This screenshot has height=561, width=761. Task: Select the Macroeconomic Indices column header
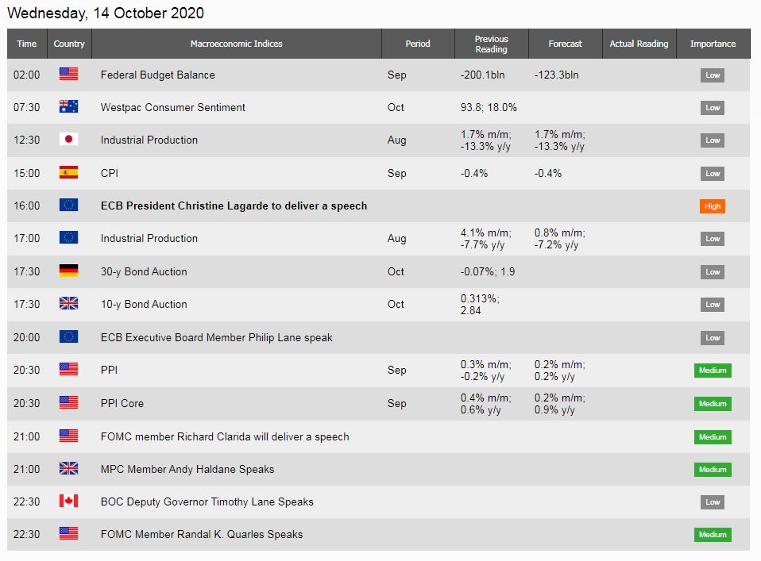click(x=237, y=44)
